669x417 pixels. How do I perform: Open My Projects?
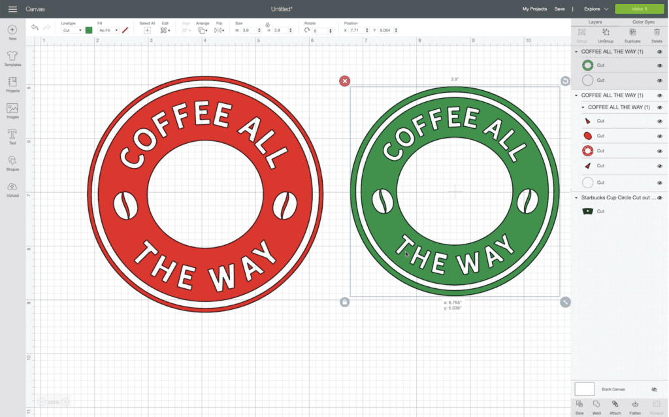click(x=534, y=9)
